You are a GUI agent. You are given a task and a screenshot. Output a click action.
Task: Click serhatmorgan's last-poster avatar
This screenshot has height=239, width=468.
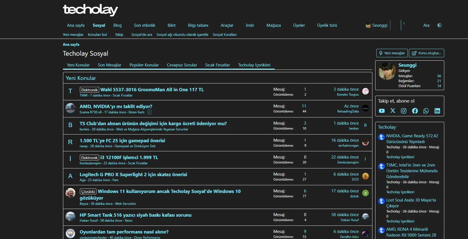click(366, 142)
